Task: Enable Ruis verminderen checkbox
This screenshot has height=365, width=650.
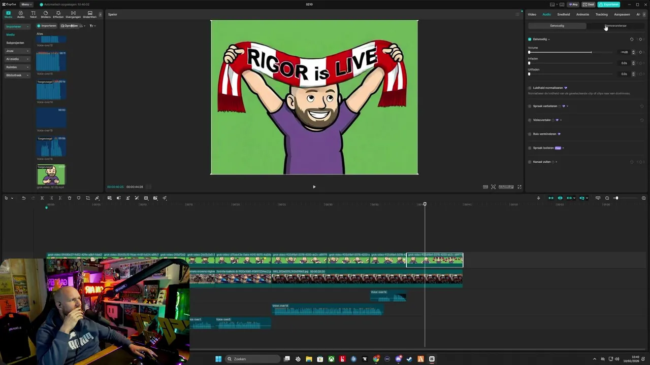Action: click(x=530, y=134)
